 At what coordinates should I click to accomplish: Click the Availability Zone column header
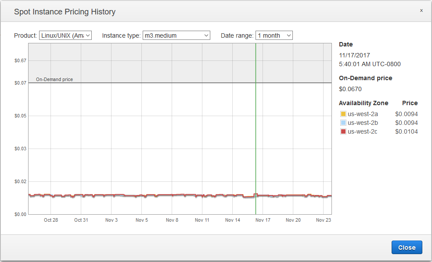(364, 103)
